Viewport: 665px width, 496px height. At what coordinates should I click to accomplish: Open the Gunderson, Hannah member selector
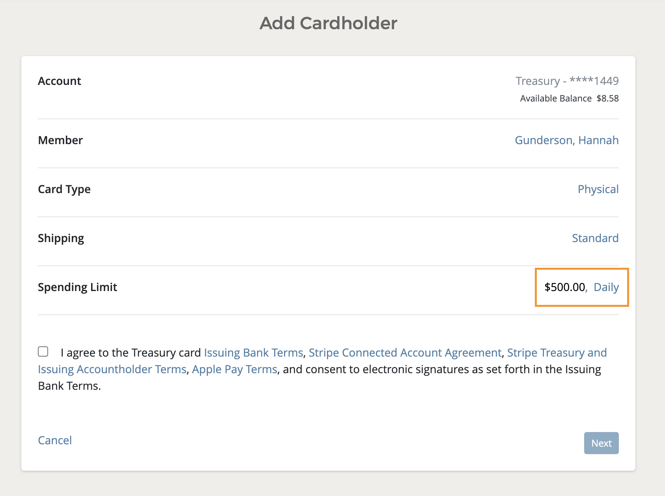566,140
